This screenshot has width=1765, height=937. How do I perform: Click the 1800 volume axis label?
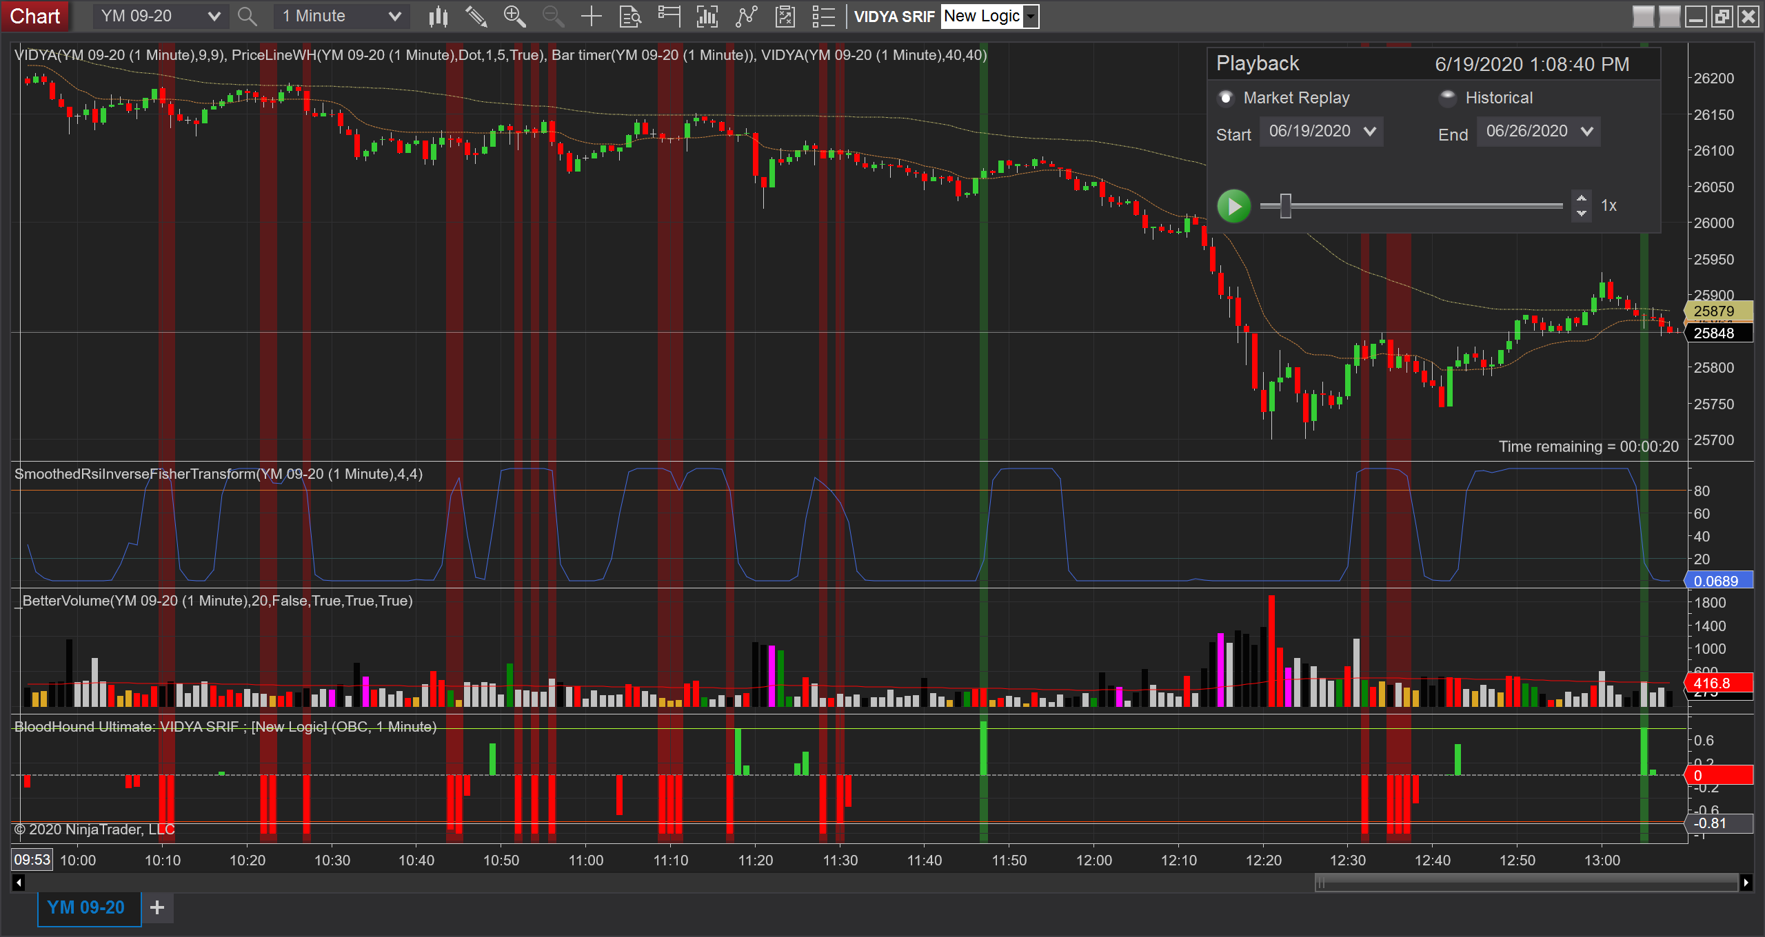click(1710, 603)
